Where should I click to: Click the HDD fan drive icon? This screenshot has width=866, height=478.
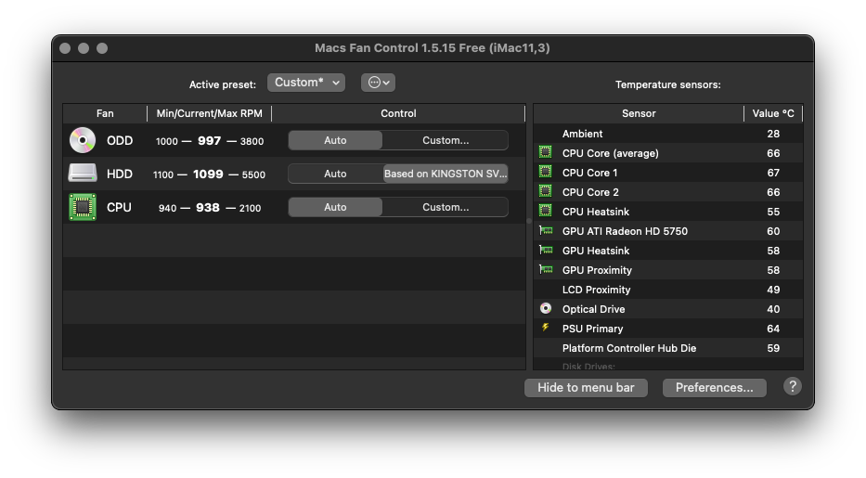[83, 174]
